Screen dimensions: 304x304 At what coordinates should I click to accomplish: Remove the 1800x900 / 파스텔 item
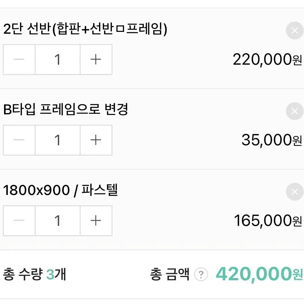click(x=295, y=192)
